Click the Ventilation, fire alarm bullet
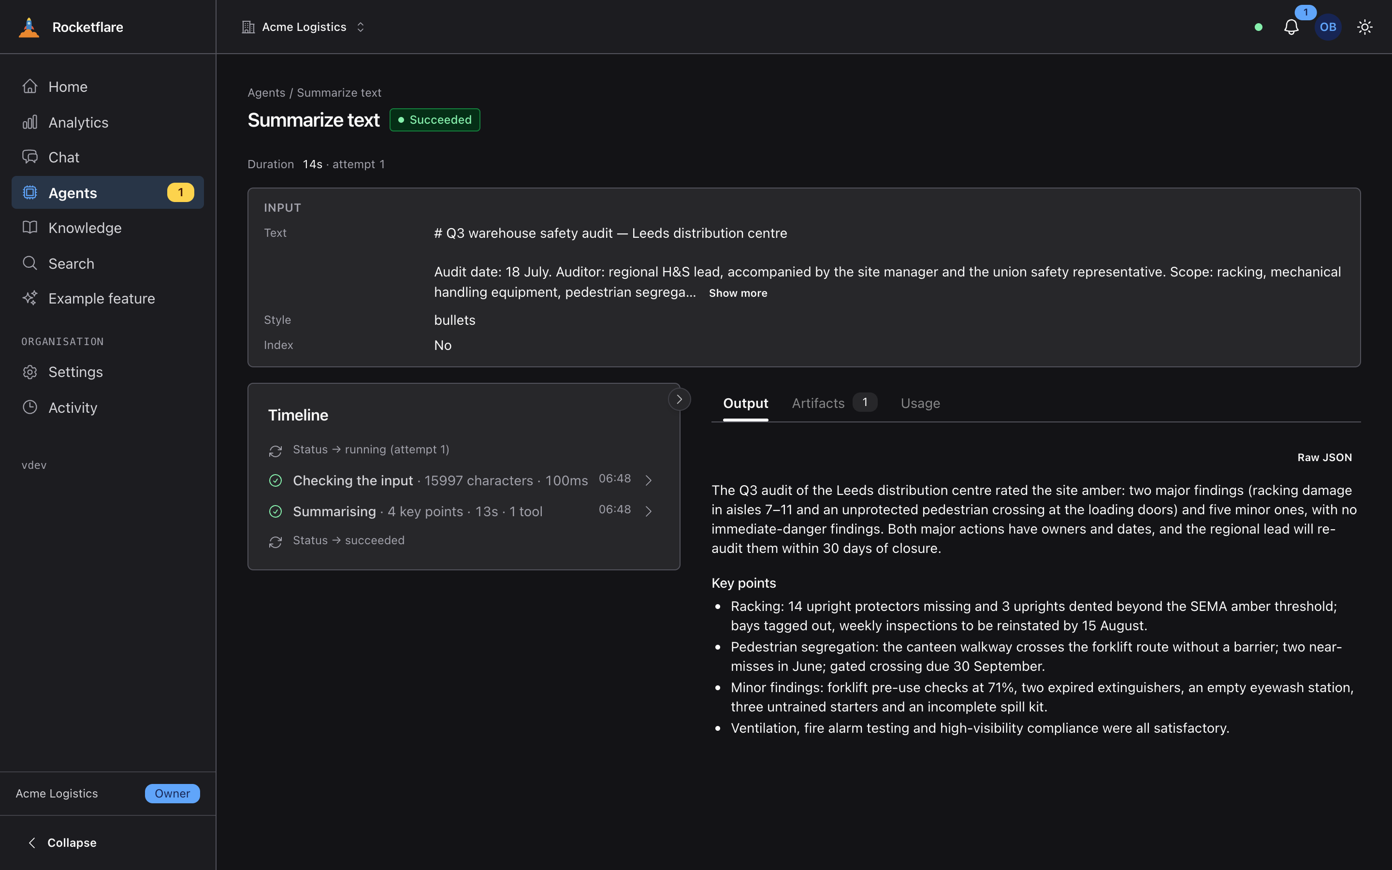Viewport: 1392px width, 870px height. [980, 728]
